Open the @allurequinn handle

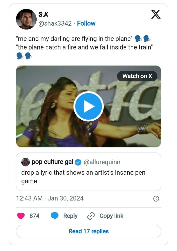(102, 162)
